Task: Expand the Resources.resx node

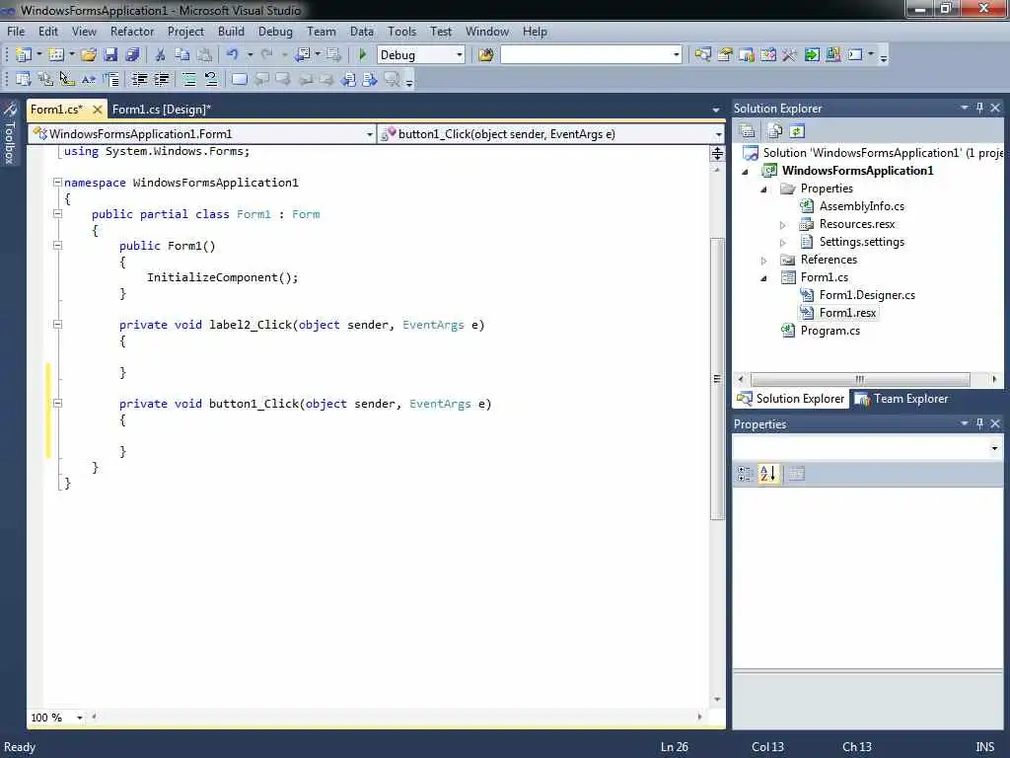Action: (782, 225)
